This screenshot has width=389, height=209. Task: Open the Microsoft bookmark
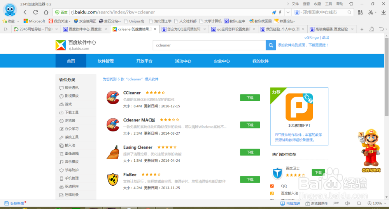(x=34, y=21)
